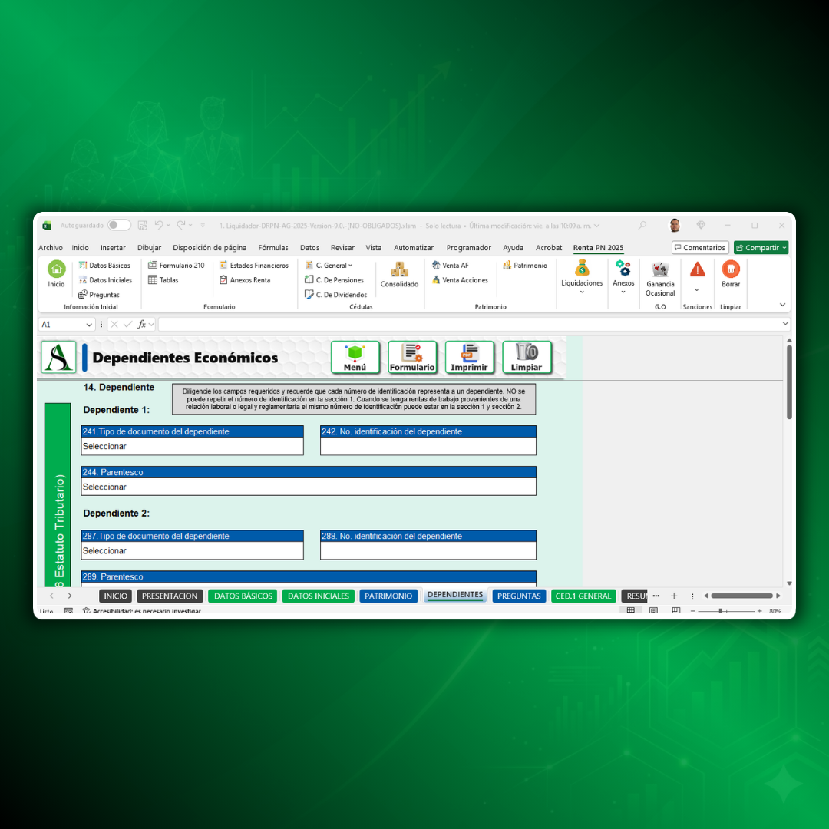Click the Imprimir PDF icon button
Image resolution: width=829 pixels, height=829 pixels.
(469, 357)
